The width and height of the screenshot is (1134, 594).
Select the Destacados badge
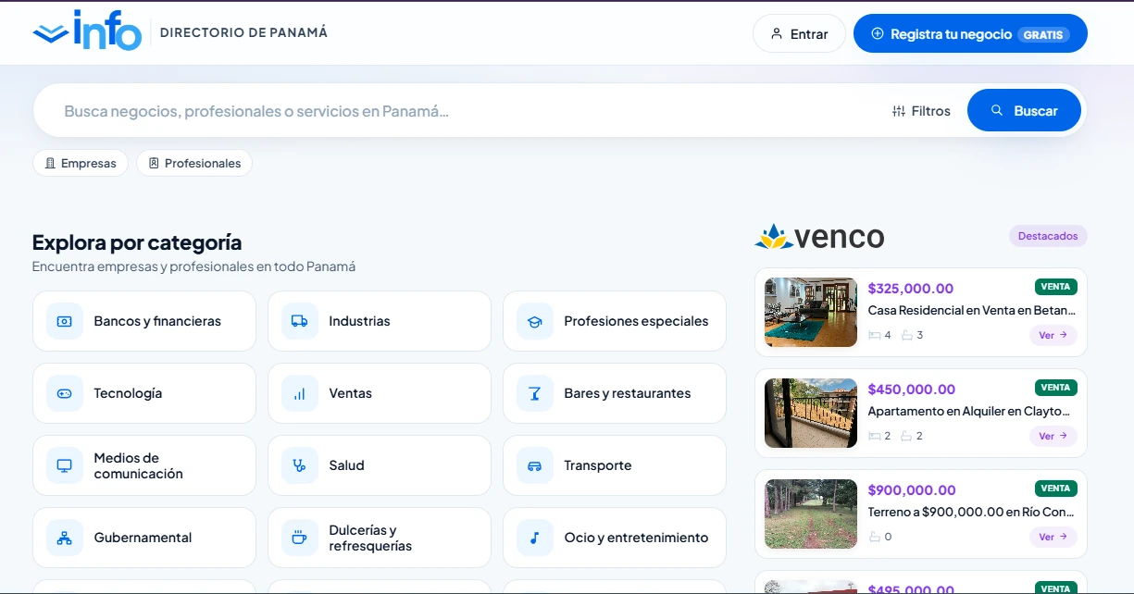tap(1048, 236)
